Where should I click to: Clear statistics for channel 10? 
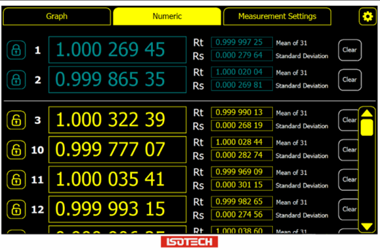point(348,150)
